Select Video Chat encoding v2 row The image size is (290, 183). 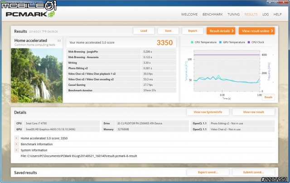[x=121, y=79]
